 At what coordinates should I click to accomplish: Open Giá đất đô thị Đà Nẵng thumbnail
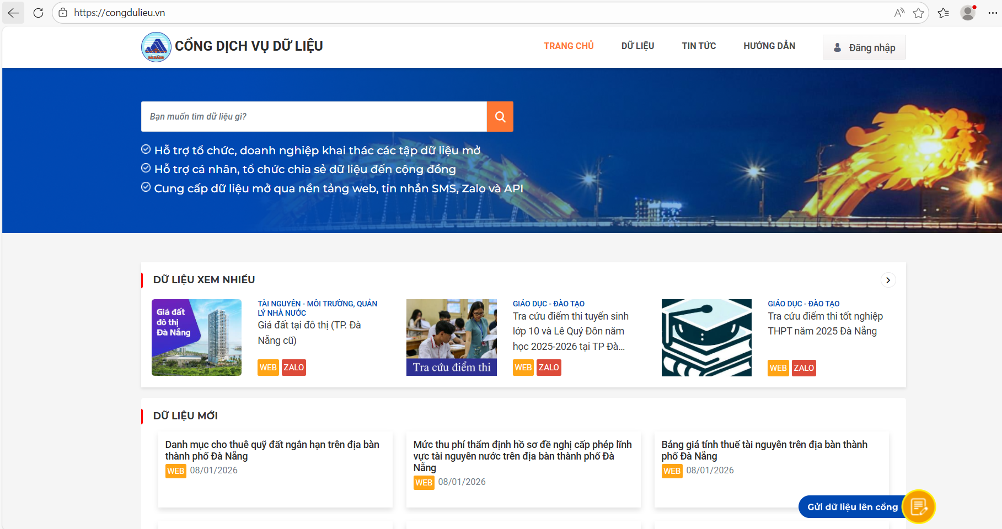point(196,337)
